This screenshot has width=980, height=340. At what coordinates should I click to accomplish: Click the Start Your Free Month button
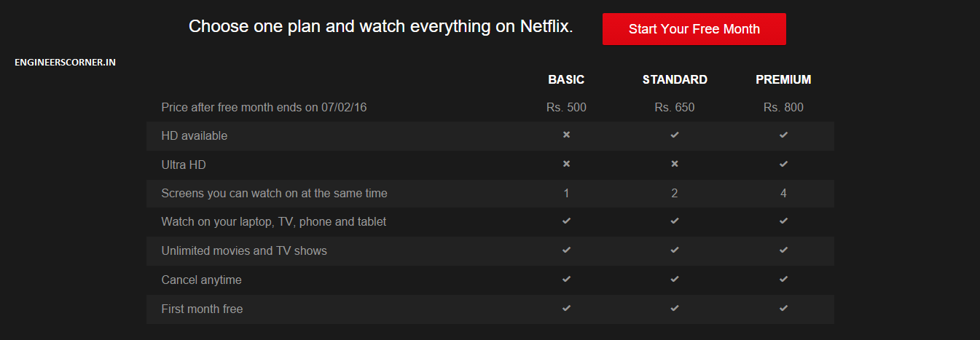pos(694,29)
